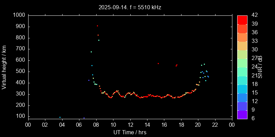This screenshot has width=275, height=137.
Task: Click the 'UT Time / hrs' axis label
Action: [130, 132]
